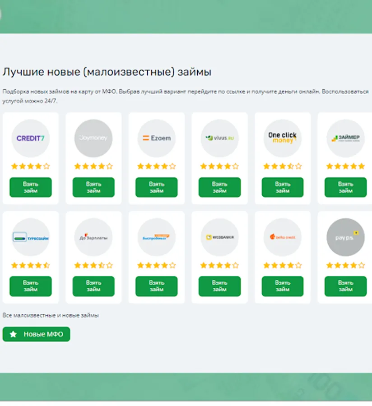Click the belka credit logo
Viewport: 372px width, 406px height.
[x=283, y=237]
